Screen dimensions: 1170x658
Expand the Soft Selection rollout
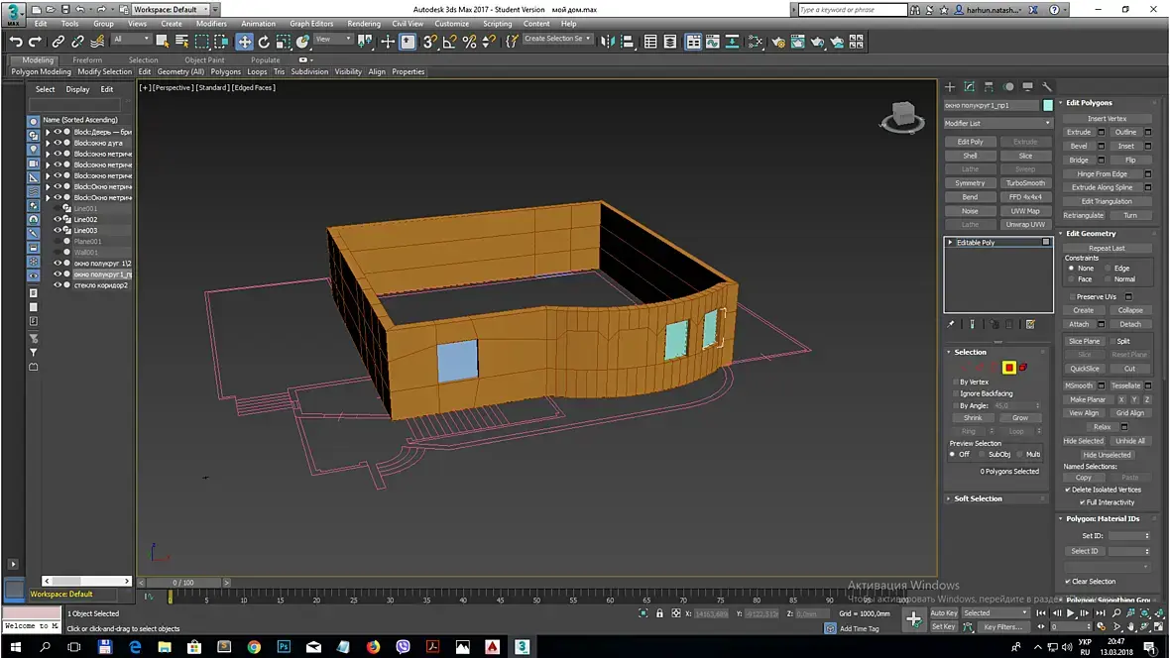(x=978, y=498)
